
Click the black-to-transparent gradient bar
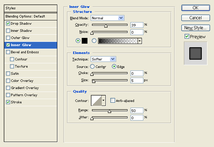point(118,41)
